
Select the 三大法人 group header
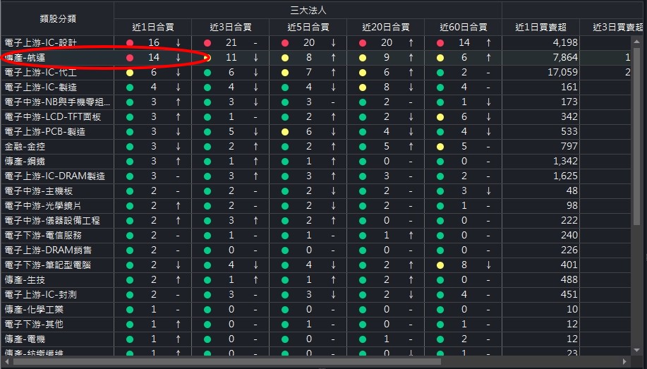point(308,10)
